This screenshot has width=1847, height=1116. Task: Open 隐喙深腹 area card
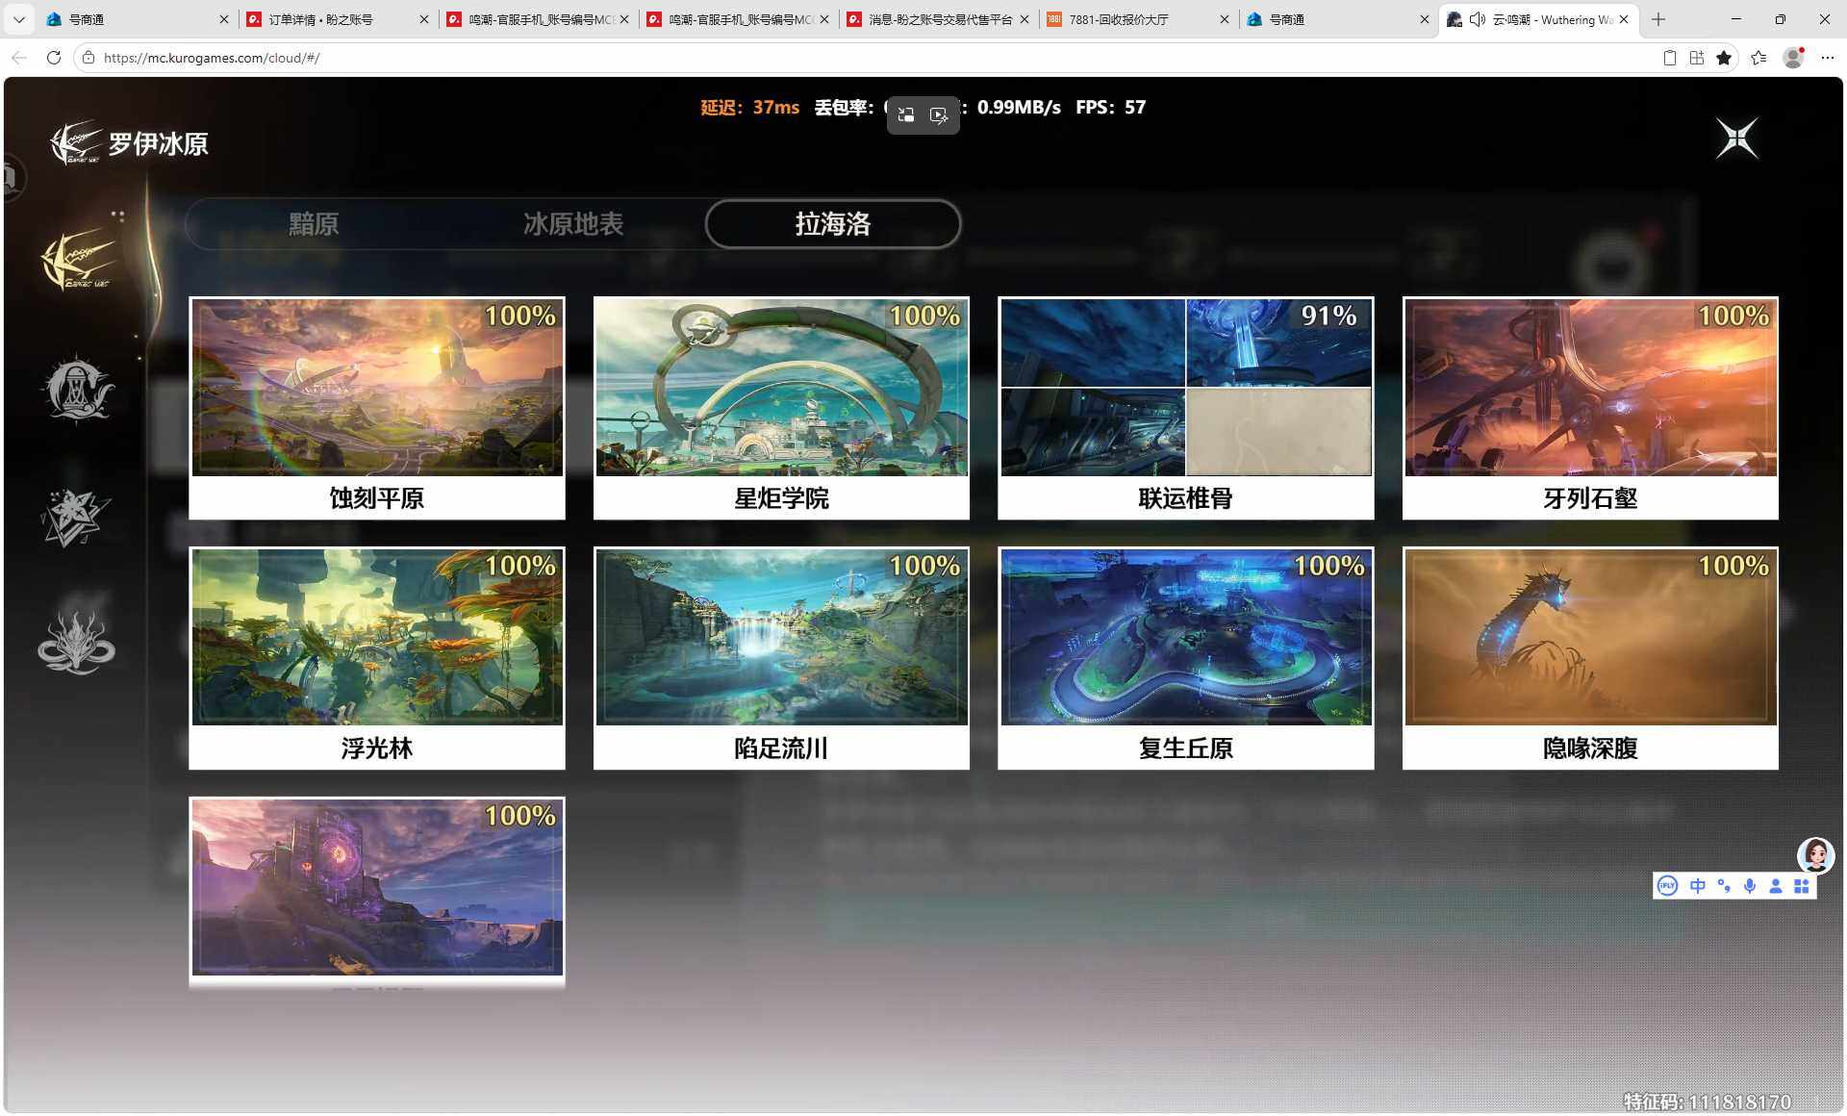(1590, 658)
